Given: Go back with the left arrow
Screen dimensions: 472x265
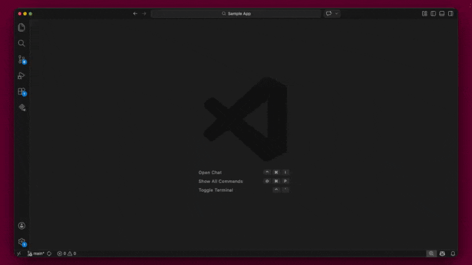Looking at the screenshot, I should [x=135, y=13].
